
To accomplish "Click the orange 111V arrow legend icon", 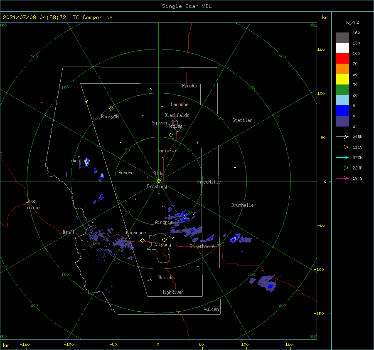I will [x=342, y=147].
